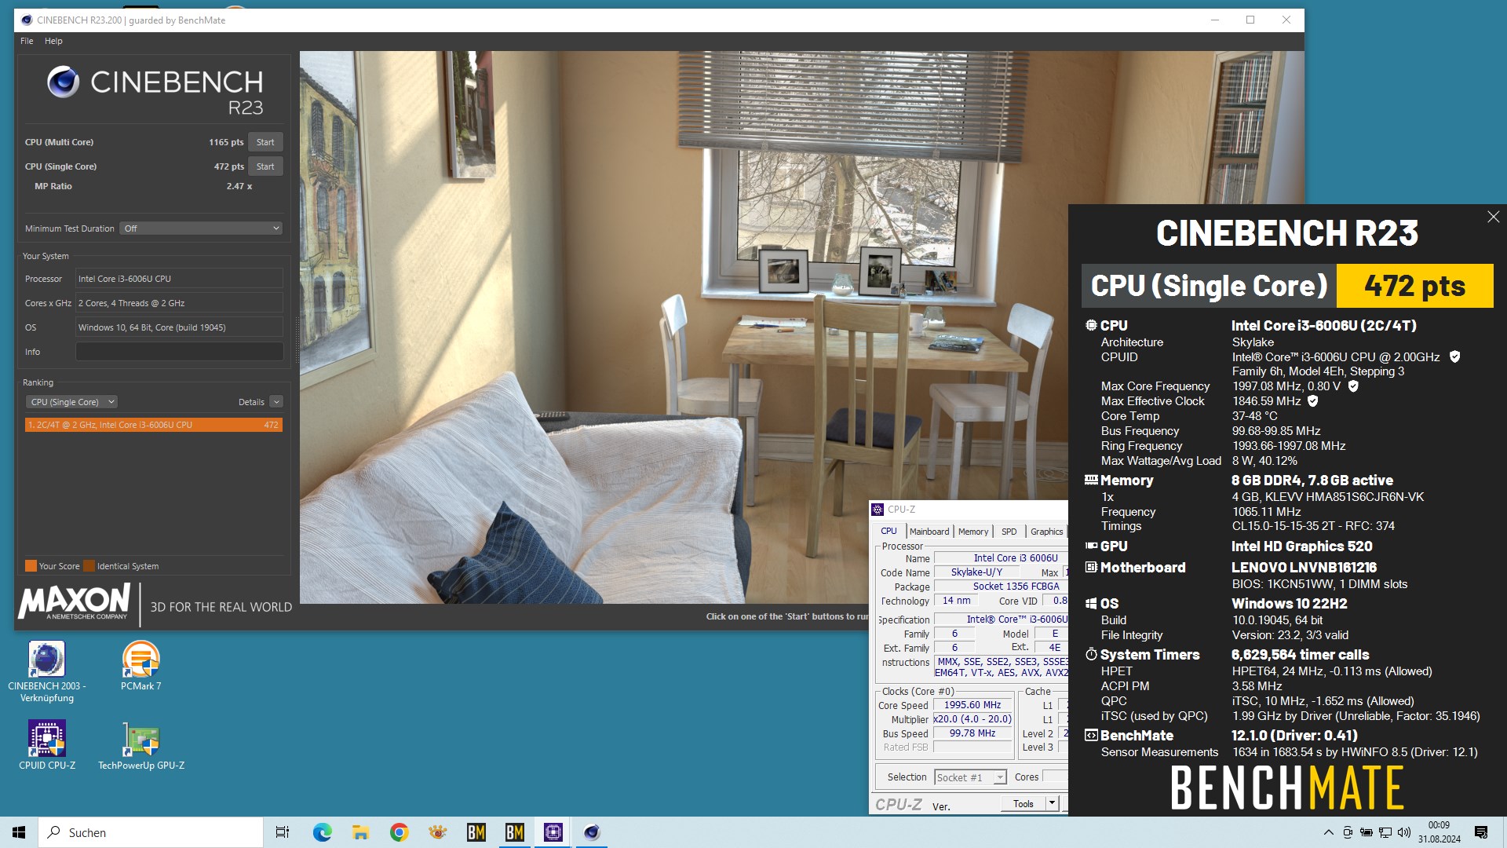The height and width of the screenshot is (848, 1507).
Task: Close the BenchMate result overlay
Action: point(1493,217)
